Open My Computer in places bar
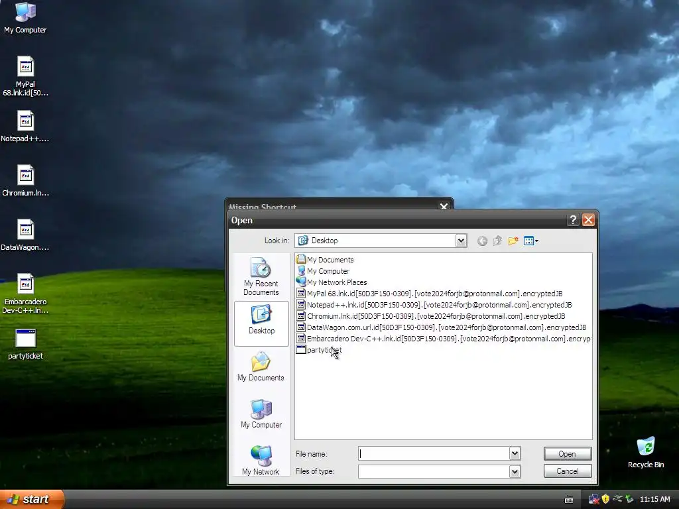679x509 pixels. click(261, 414)
